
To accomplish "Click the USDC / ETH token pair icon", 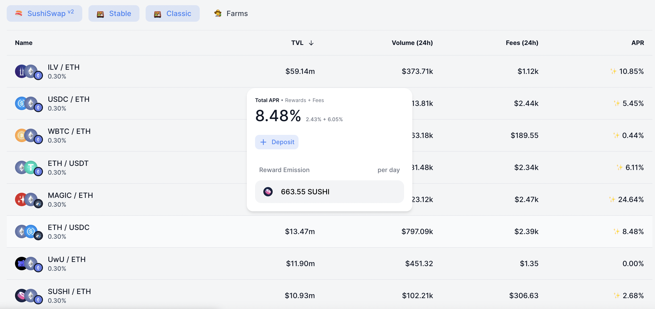I will [x=29, y=104].
